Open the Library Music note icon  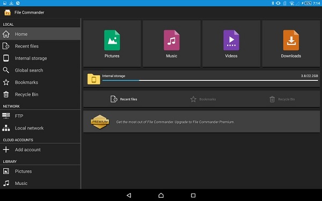click(6, 183)
